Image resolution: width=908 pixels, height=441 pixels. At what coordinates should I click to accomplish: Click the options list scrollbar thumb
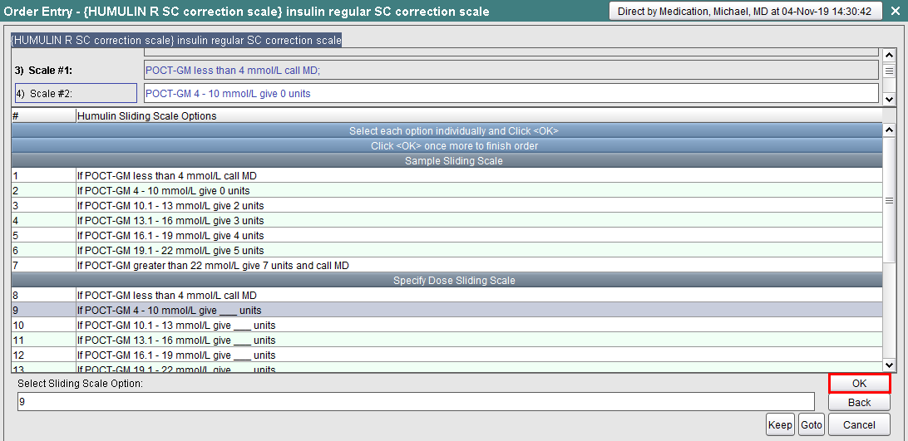[x=890, y=199]
